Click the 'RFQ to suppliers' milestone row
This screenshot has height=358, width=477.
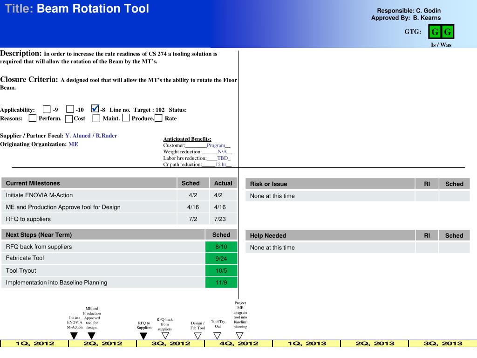pos(89,219)
